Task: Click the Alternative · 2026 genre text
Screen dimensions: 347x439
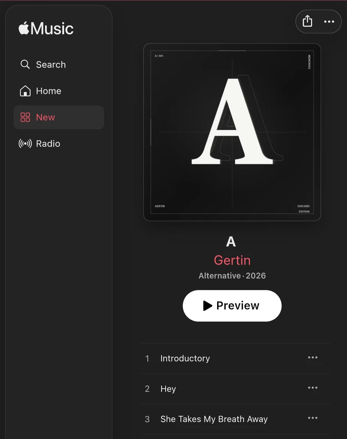Action: click(232, 276)
